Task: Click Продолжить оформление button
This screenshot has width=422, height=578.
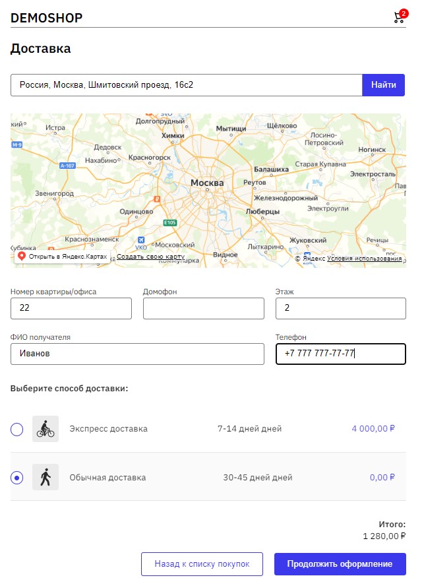Action: (340, 563)
